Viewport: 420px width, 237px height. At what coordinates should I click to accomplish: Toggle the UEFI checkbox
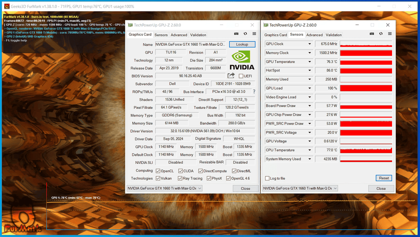click(241, 76)
